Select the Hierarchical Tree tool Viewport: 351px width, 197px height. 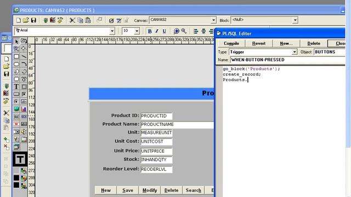(x=16, y=139)
